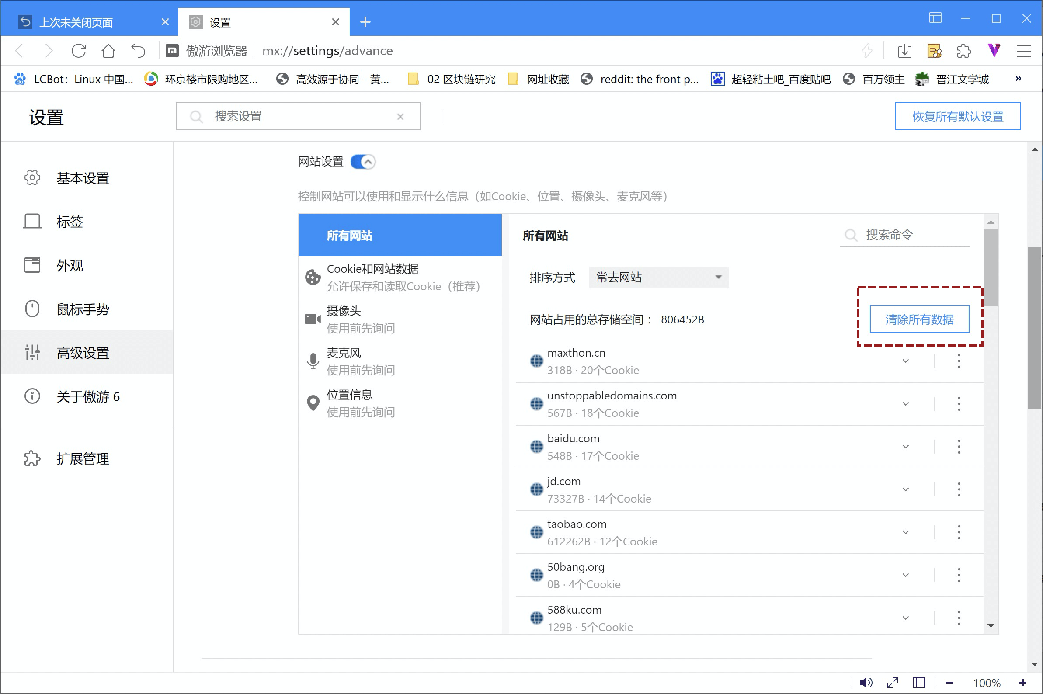Open more options for jd.com
The width and height of the screenshot is (1043, 694).
coord(959,489)
